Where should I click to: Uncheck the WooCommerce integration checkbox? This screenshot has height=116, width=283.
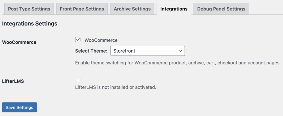click(78, 40)
